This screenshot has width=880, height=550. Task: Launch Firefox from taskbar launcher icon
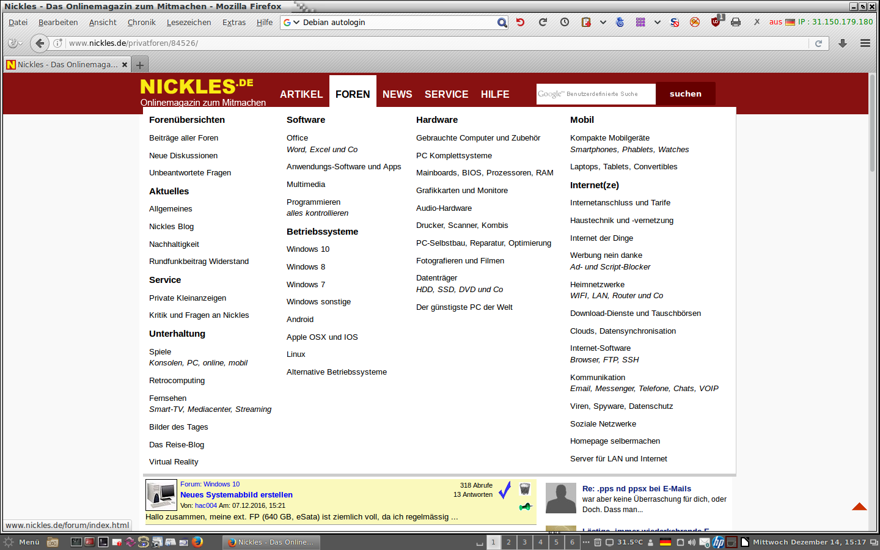(197, 542)
